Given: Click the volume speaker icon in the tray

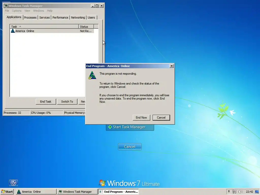Looking at the screenshot, I should [x=240, y=192].
